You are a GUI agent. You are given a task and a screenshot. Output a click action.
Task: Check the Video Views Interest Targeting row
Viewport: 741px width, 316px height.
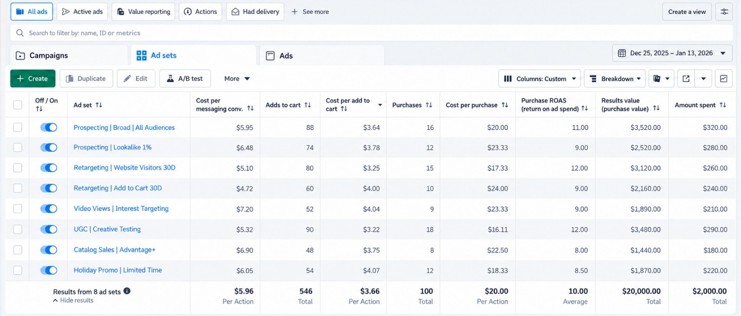click(18, 209)
